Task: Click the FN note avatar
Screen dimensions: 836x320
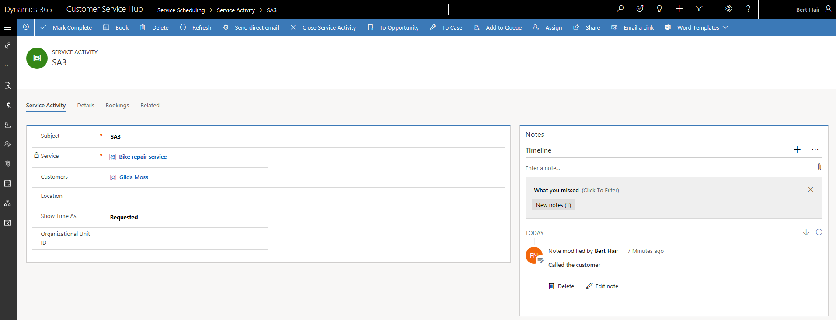Action: (534, 255)
